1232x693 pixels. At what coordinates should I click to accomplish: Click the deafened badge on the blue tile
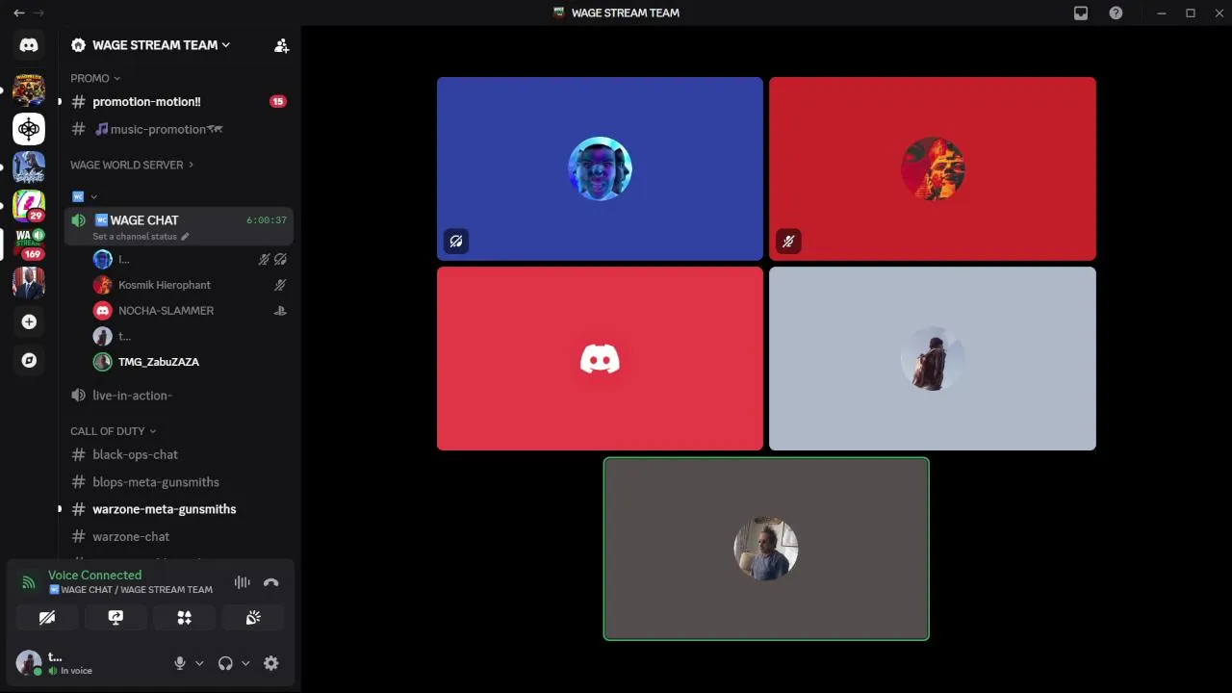[456, 242]
